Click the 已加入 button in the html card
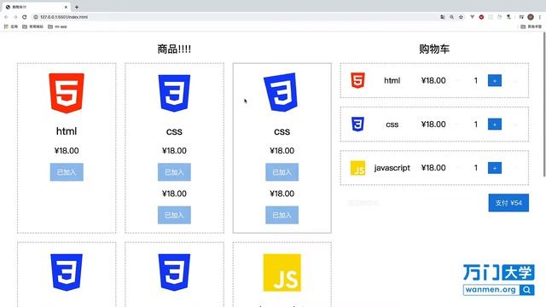This screenshot has height=307, width=546. click(67, 172)
